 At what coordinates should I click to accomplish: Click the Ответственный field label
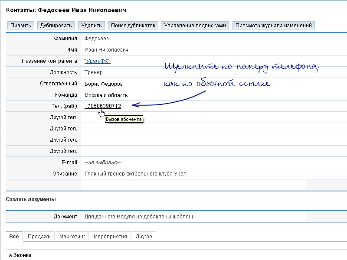tap(59, 84)
